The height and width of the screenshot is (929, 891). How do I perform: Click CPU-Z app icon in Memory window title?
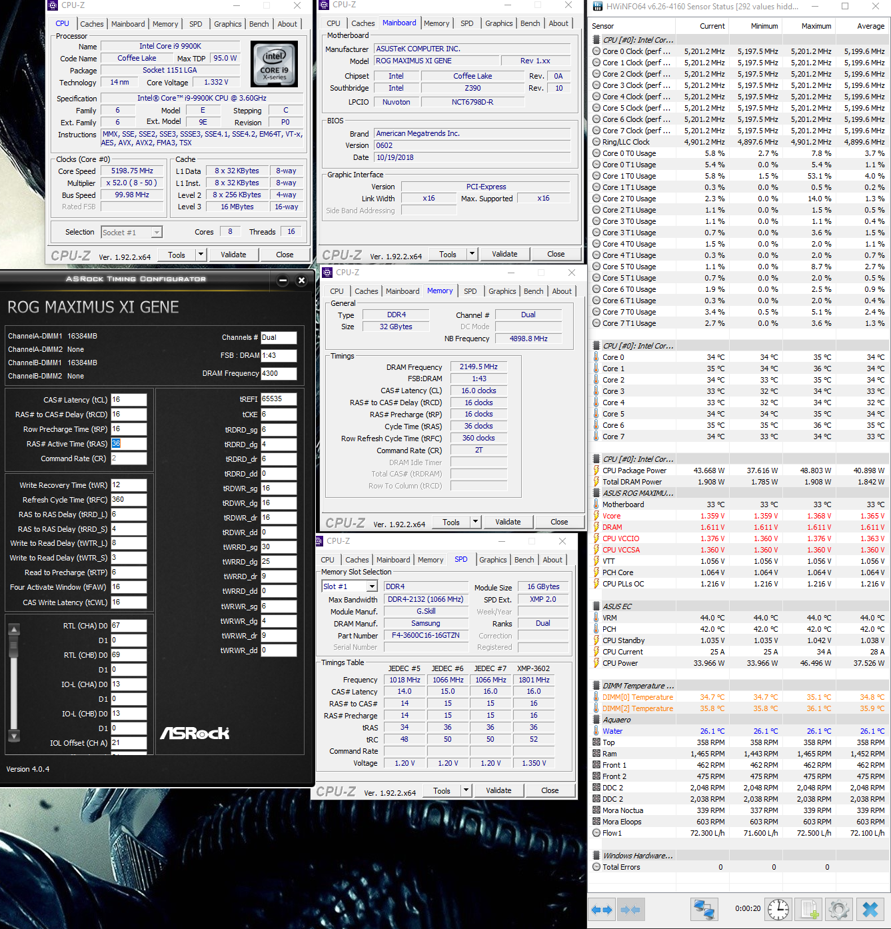pyautogui.click(x=327, y=272)
